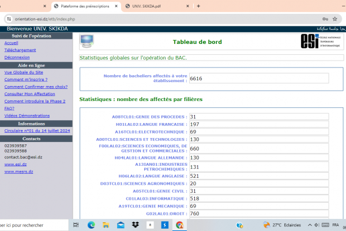
Task: Click the DROIT field showing 760
Action: click(259, 214)
